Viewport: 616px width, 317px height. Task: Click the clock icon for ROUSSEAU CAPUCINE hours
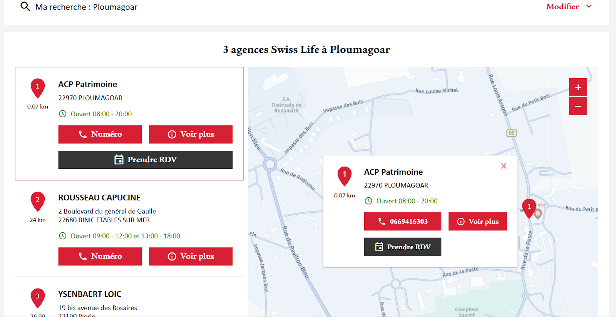(62, 236)
